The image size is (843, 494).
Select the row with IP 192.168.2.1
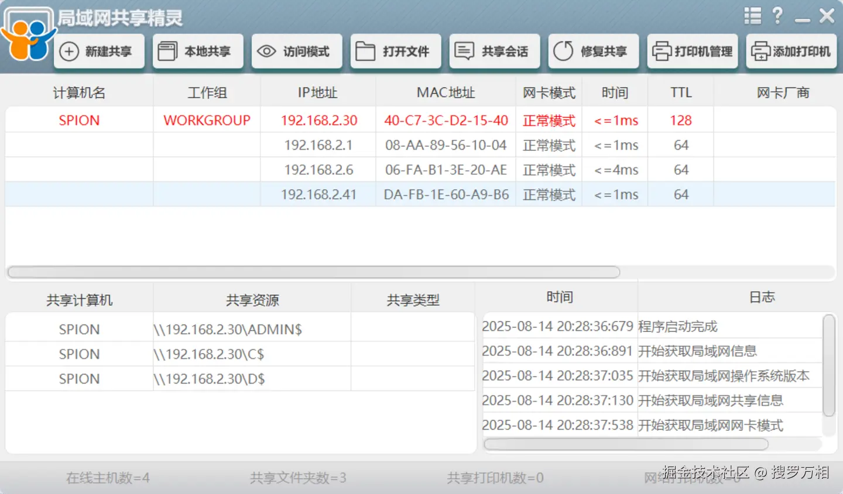point(420,145)
